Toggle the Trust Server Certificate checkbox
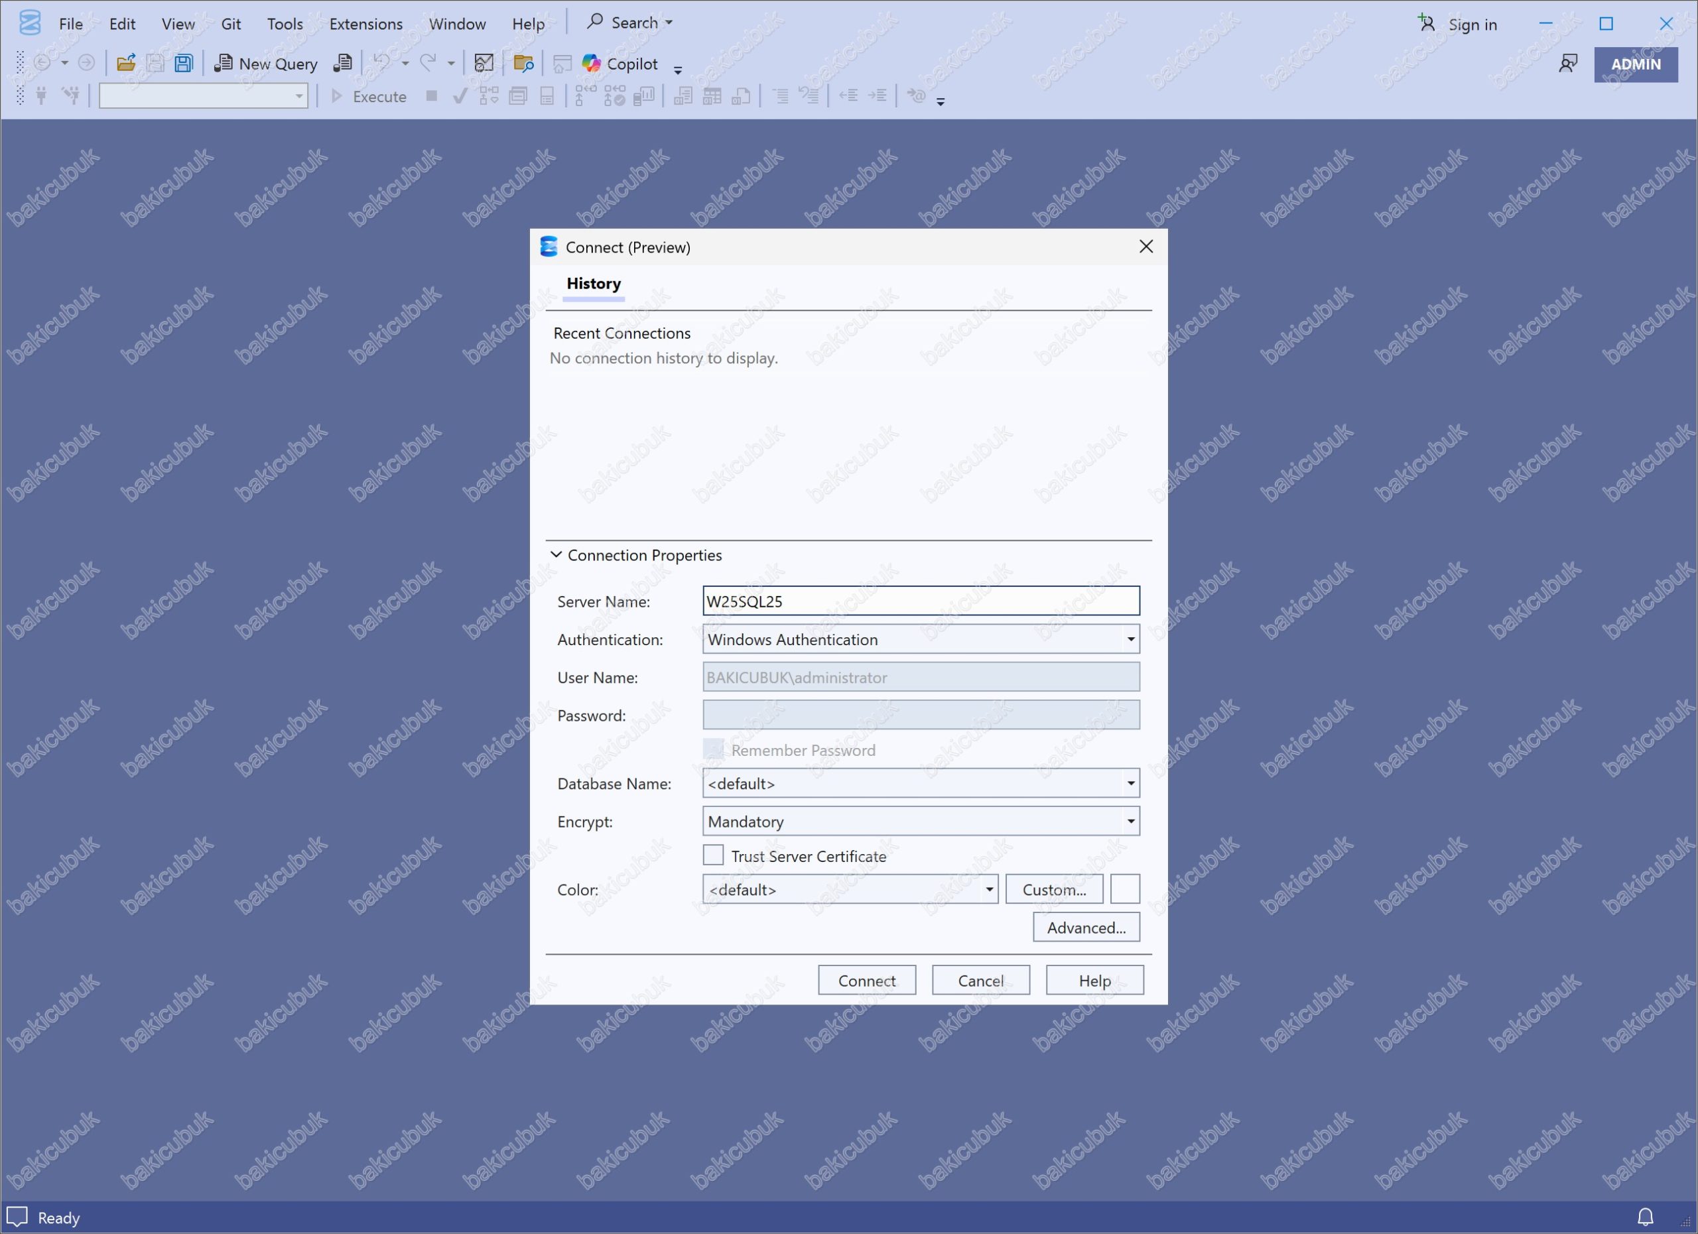 point(713,855)
